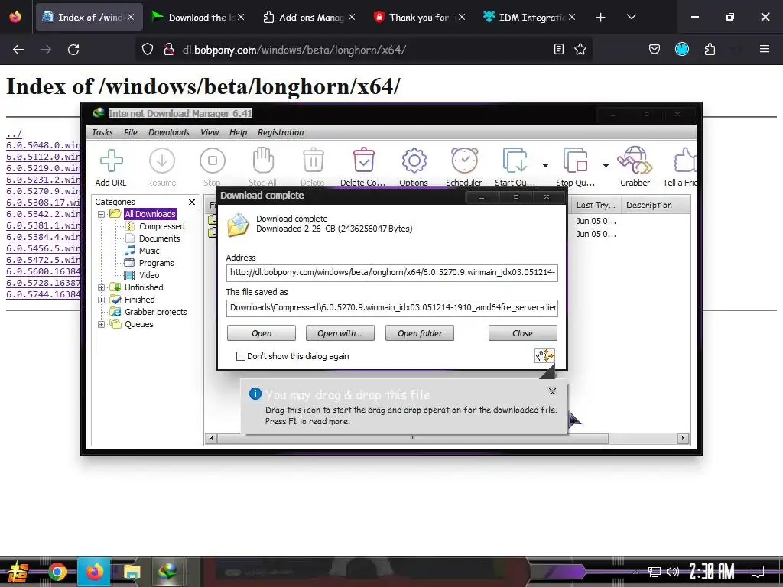Click the Address field in dialog
Viewport: 783px width, 587px height.
coord(392,273)
